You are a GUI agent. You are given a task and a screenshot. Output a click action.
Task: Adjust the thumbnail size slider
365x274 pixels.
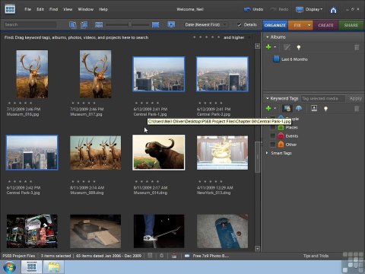[x=130, y=24]
